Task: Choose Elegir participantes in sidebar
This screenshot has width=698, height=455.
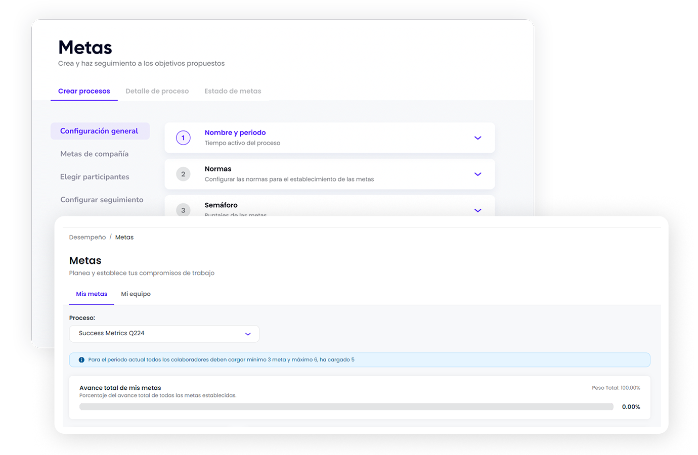Action: [x=95, y=177]
